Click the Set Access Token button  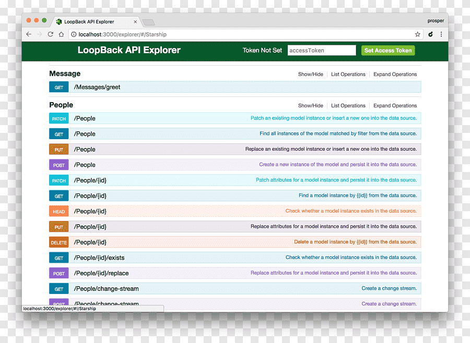point(388,50)
